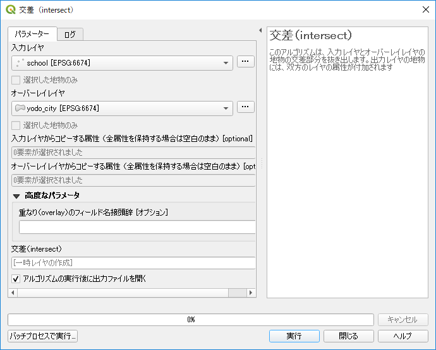
Task: Close the 交差 (intersect) dialog window
Action: (x=425, y=9)
